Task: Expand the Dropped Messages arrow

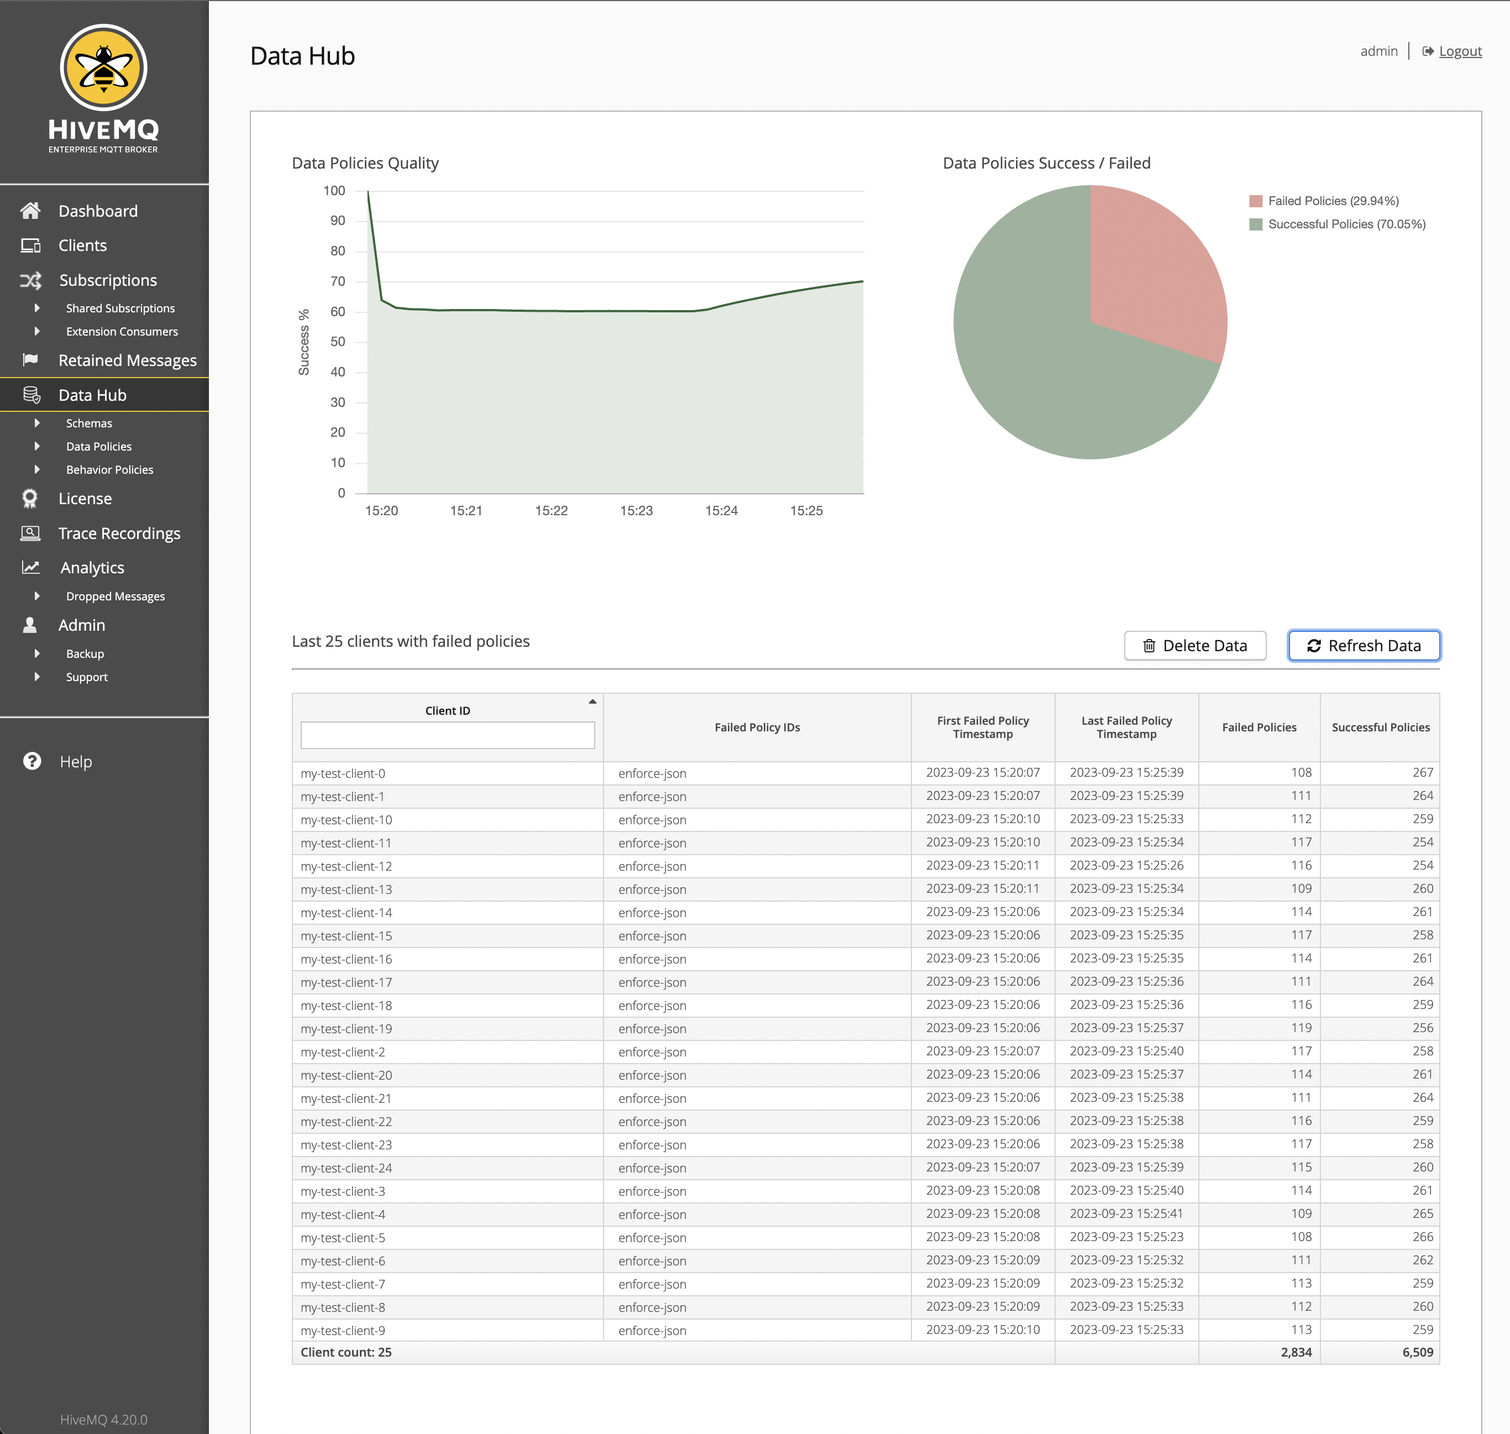Action: pos(36,595)
